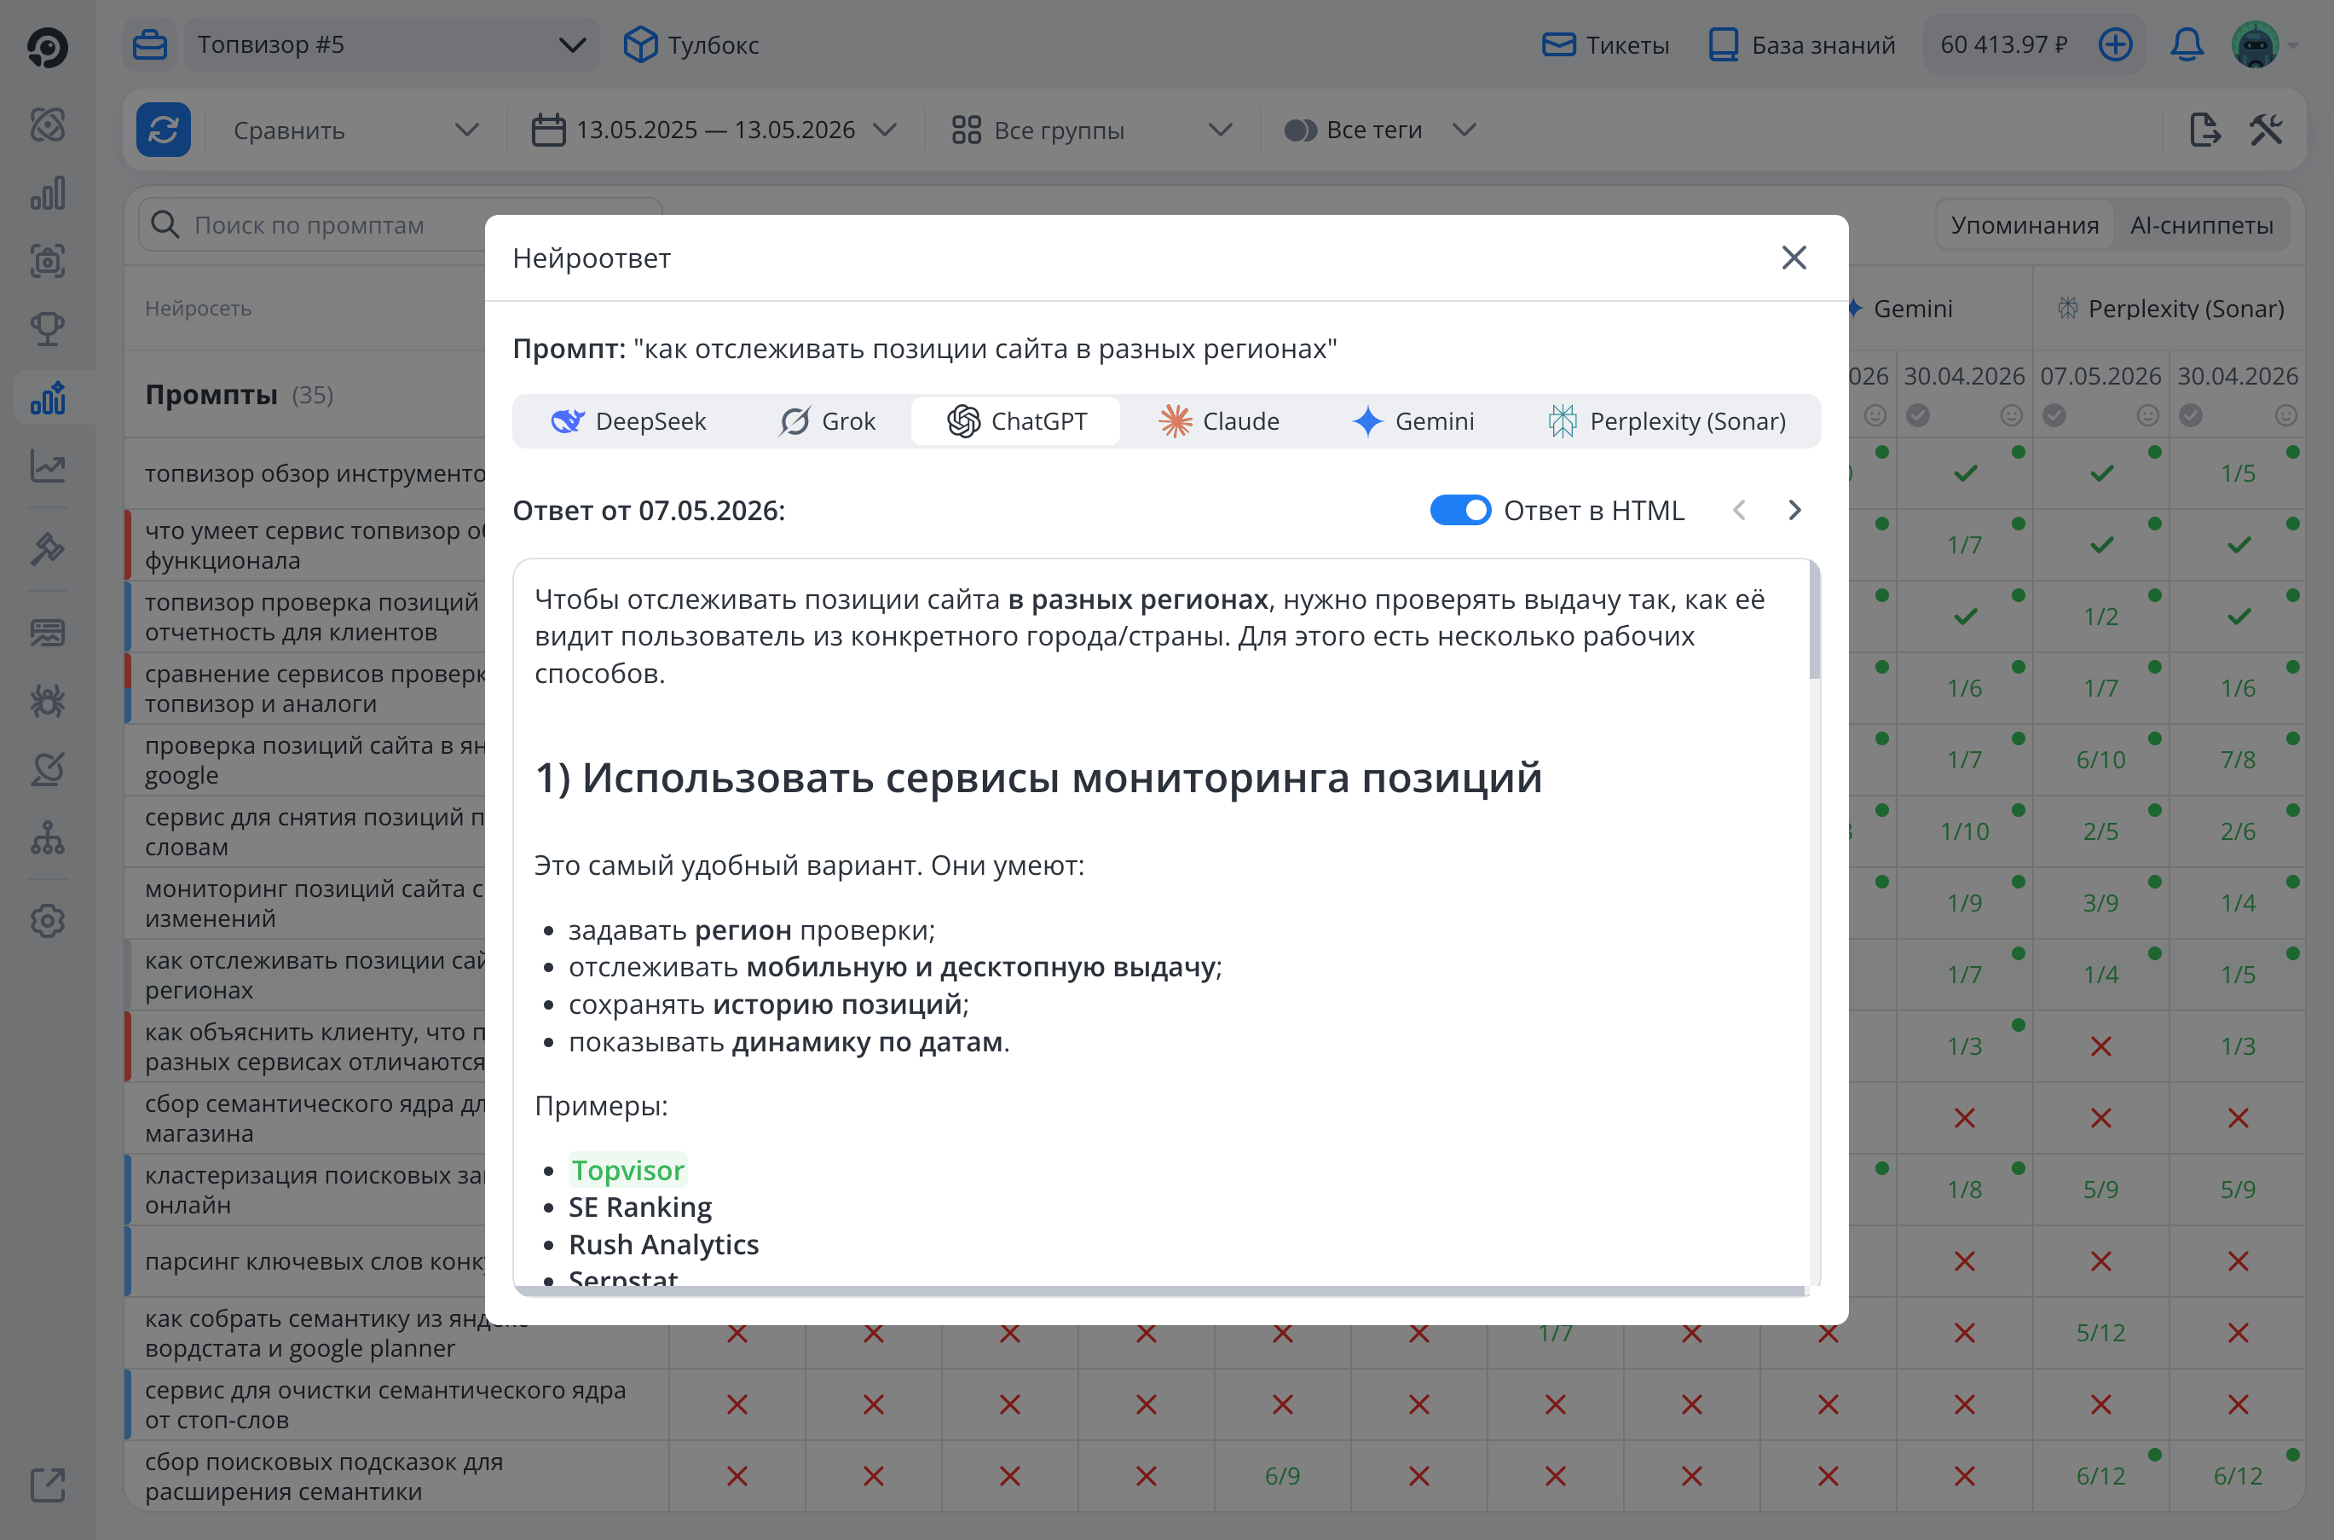Viewport: 2334px width, 1540px height.
Task: Click the Perplexity (Sonar) column header
Action: tap(2171, 309)
